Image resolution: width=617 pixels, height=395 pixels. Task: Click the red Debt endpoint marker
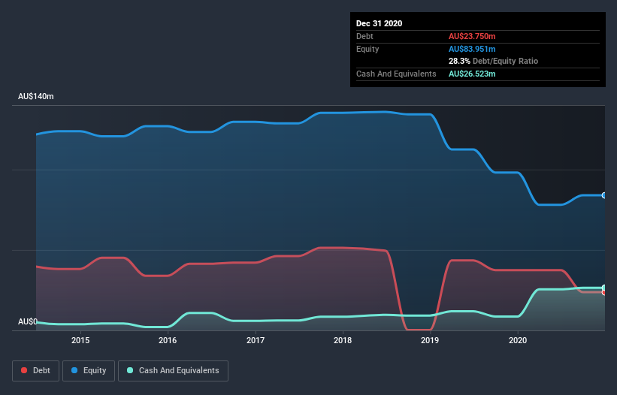[x=604, y=292]
